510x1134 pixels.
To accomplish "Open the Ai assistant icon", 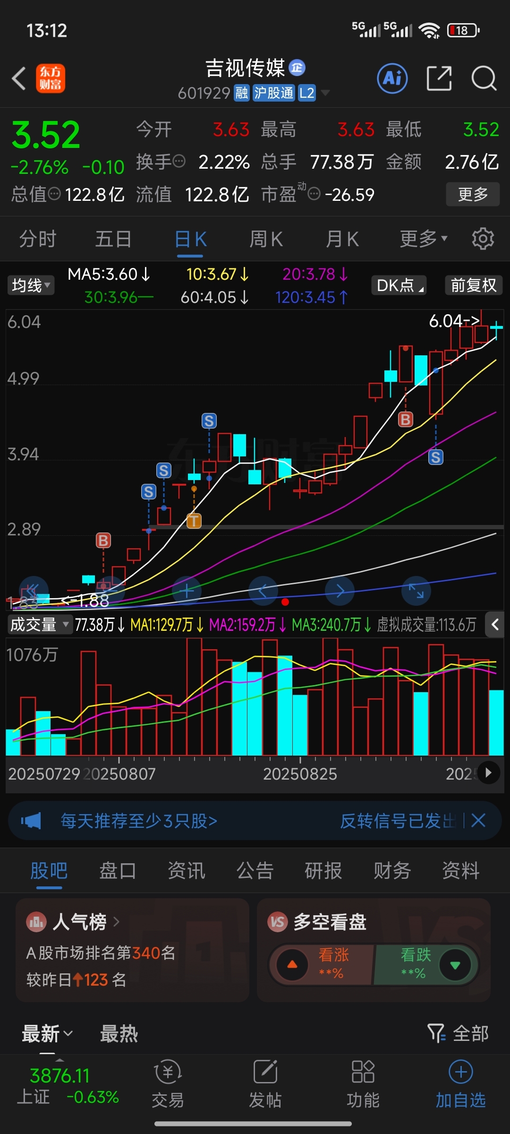I will pos(392,78).
